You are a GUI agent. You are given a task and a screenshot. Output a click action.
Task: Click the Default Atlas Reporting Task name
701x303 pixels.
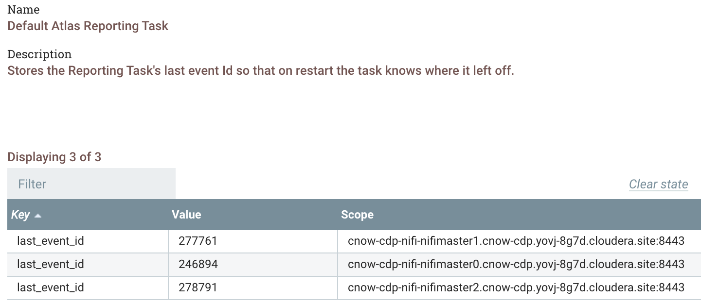88,26
